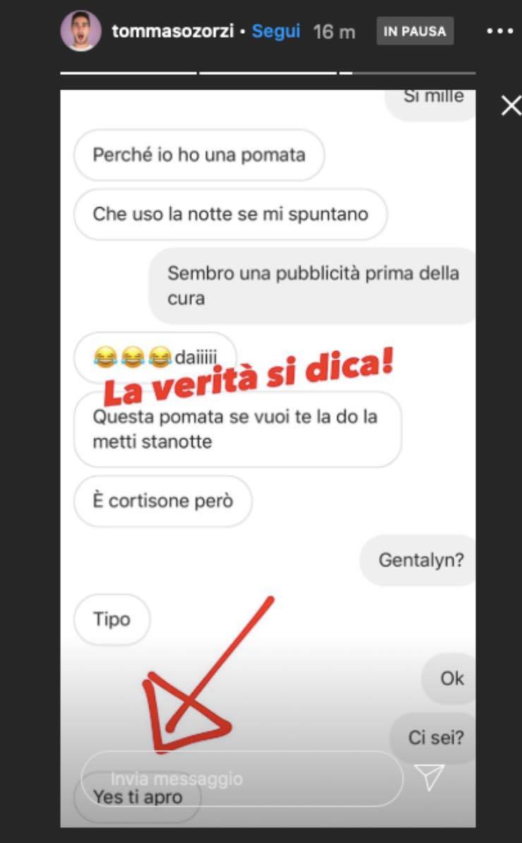522x843 pixels.
Task: Open the three-dots more options menu
Action: (x=500, y=31)
